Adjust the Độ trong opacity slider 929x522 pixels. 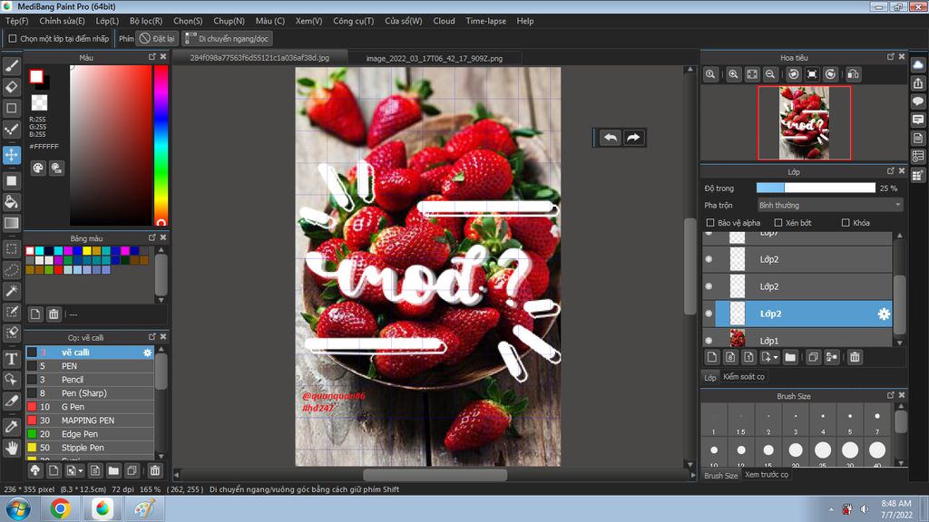click(x=816, y=188)
